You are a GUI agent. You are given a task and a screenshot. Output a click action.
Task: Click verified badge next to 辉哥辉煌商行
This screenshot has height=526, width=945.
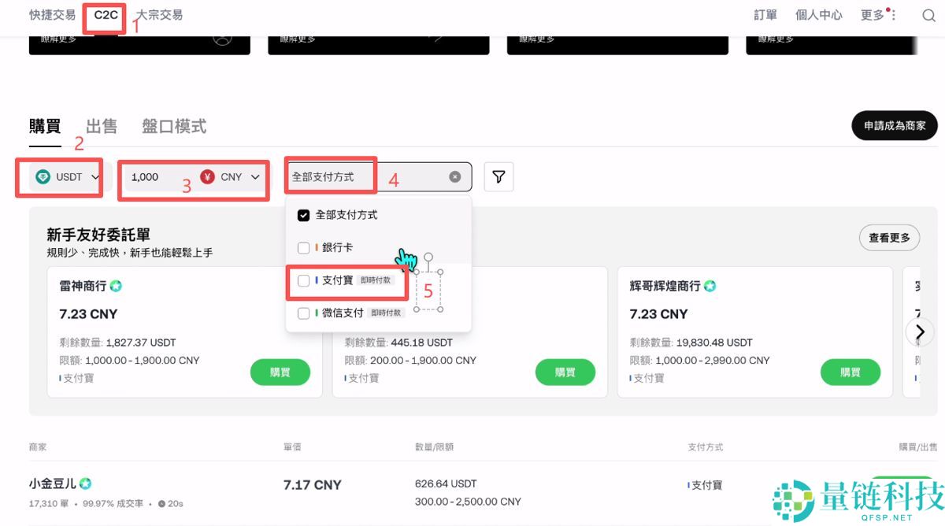pos(710,286)
